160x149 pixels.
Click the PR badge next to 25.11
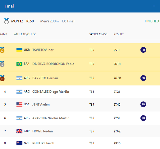tap(143, 50)
